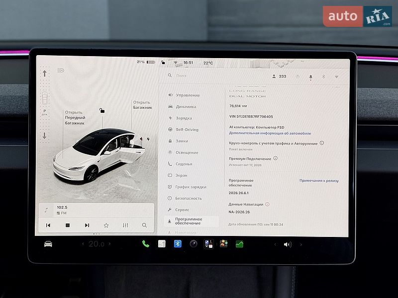Stop radio playback

pyautogui.click(x=68, y=225)
